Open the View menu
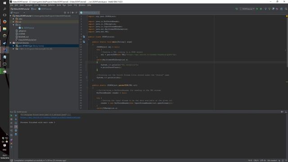288x162 pixels. coord(22,5)
